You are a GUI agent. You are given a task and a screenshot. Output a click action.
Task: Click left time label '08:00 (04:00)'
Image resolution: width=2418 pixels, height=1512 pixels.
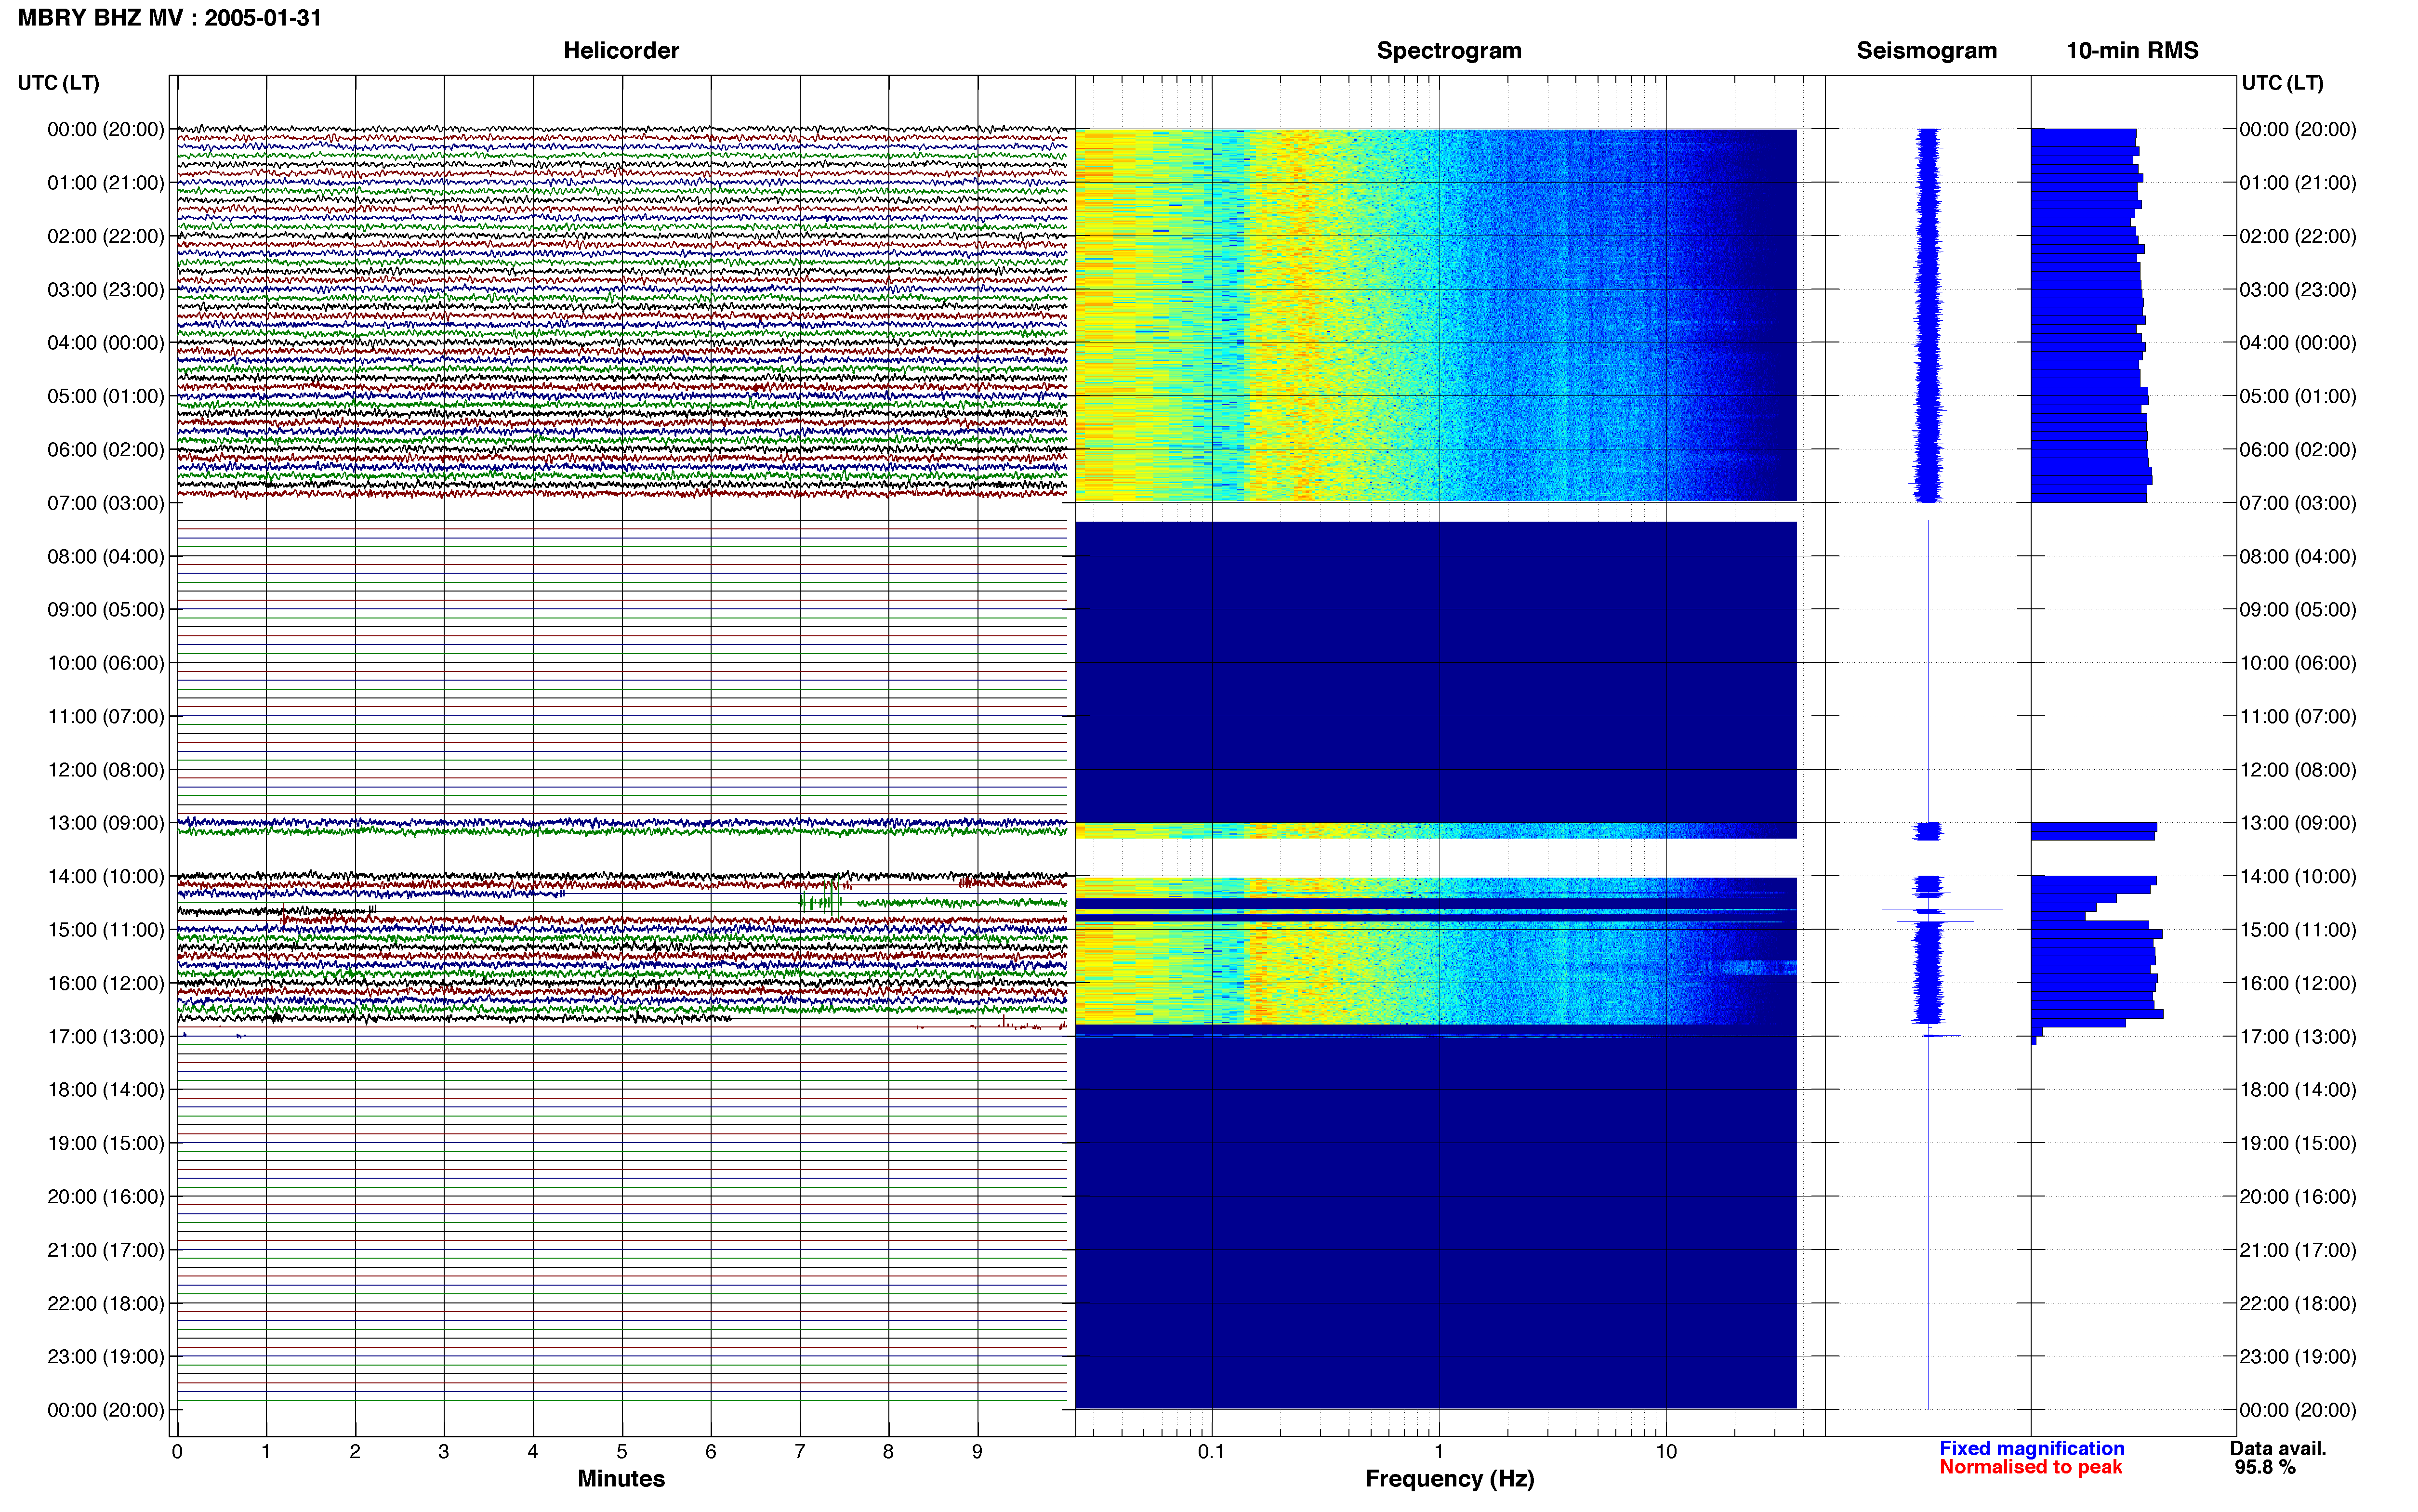click(106, 556)
